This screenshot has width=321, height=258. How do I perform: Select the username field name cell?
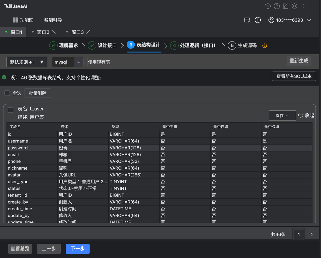(32, 141)
